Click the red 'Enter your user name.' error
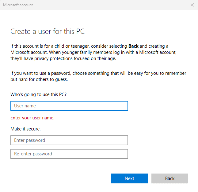This screenshot has width=198, height=192. [32, 118]
